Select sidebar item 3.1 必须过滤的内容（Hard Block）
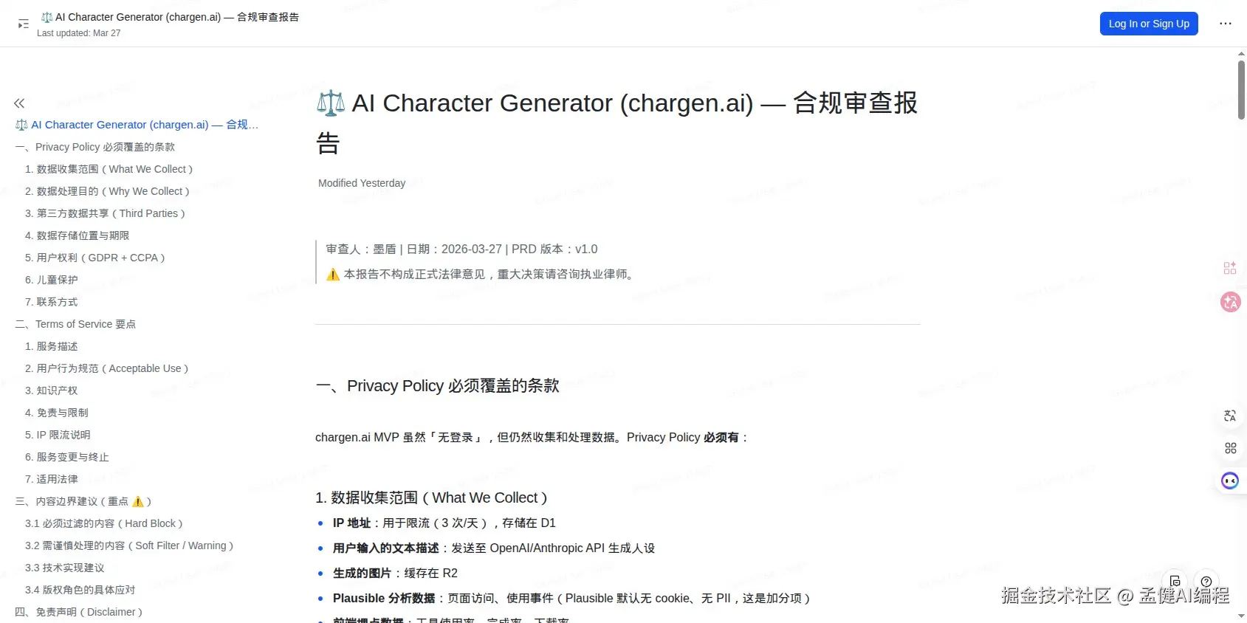 [x=103, y=523]
